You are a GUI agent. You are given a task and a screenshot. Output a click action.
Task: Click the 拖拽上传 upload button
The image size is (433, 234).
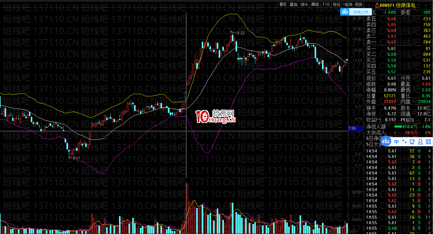tap(361, 12)
